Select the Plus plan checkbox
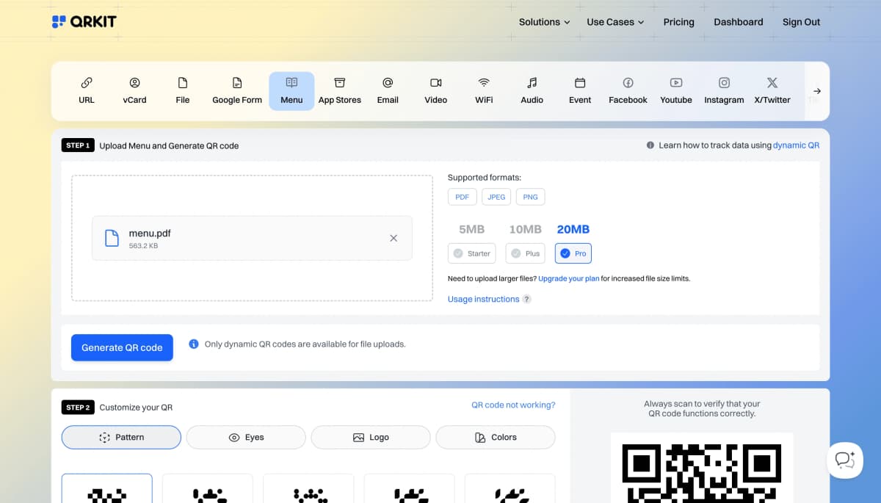 coord(515,253)
